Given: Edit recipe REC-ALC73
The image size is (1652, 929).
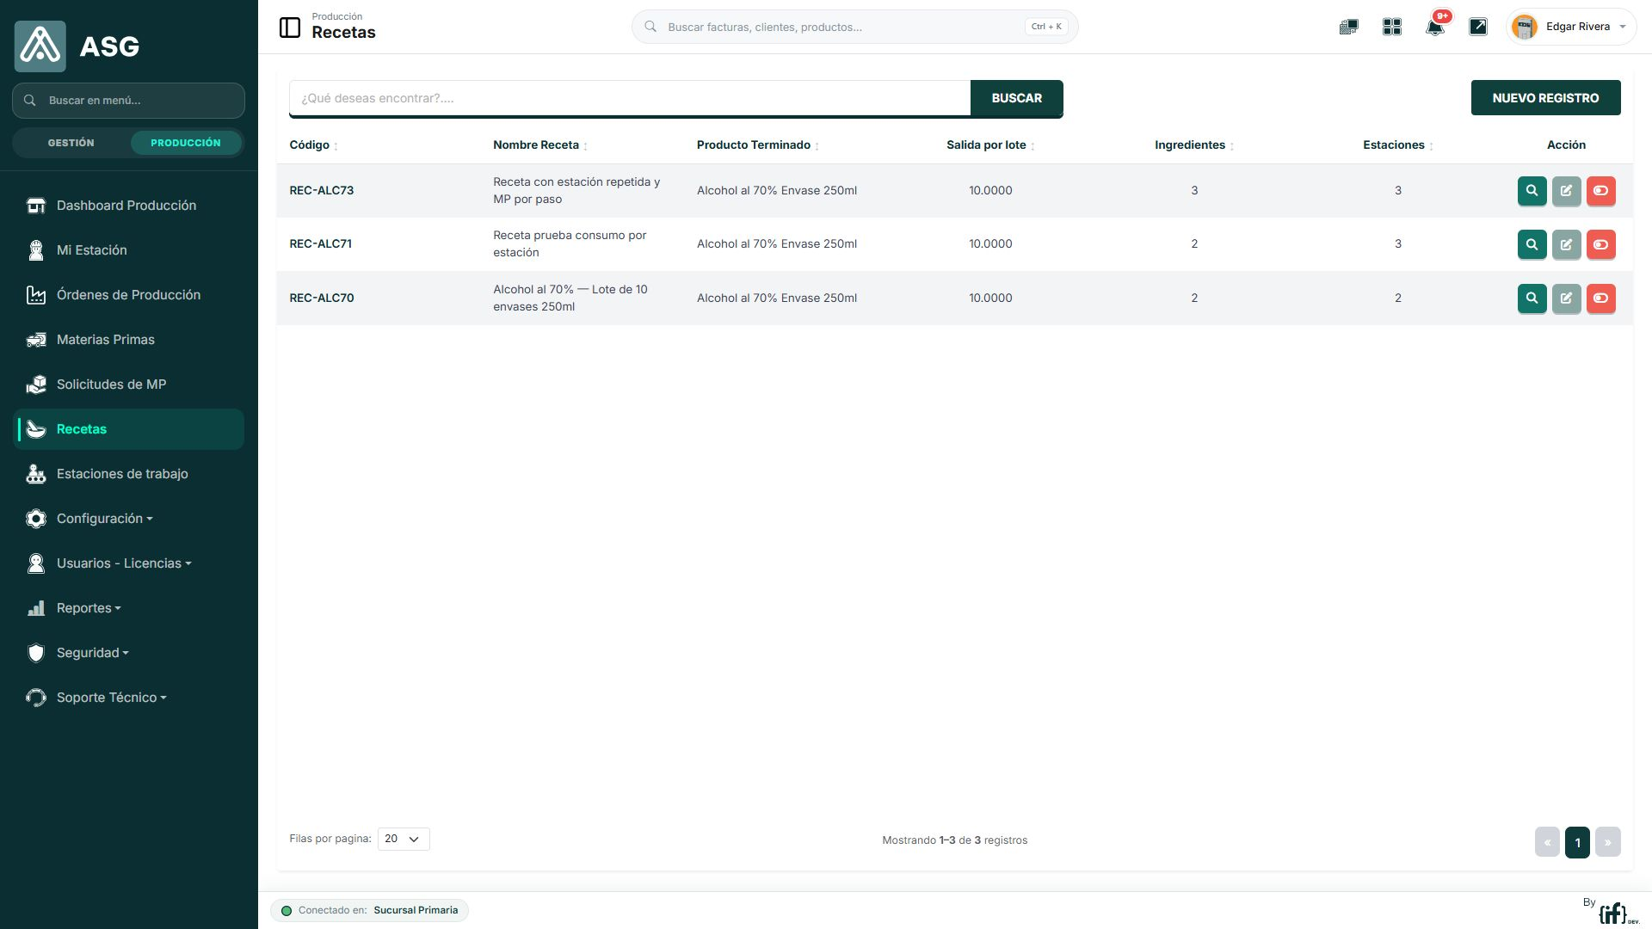Looking at the screenshot, I should pos(1566,191).
